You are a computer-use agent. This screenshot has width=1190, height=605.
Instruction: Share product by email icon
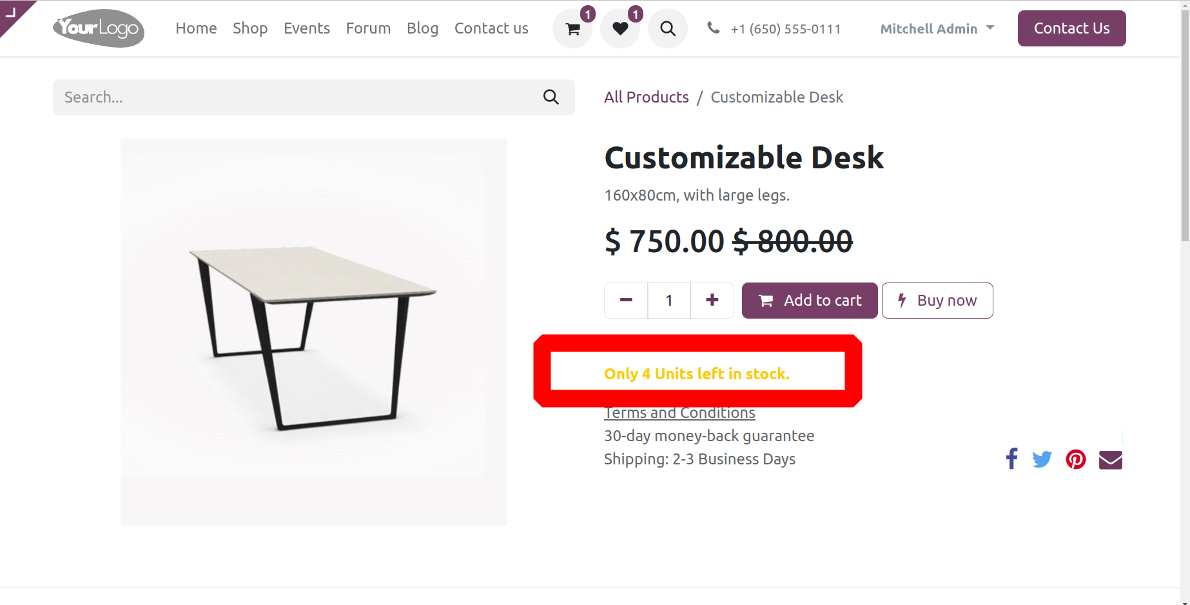[1110, 460]
